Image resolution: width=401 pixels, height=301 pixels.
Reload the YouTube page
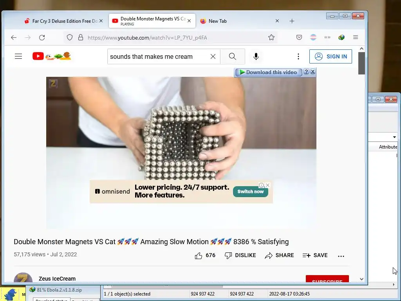[x=42, y=38]
